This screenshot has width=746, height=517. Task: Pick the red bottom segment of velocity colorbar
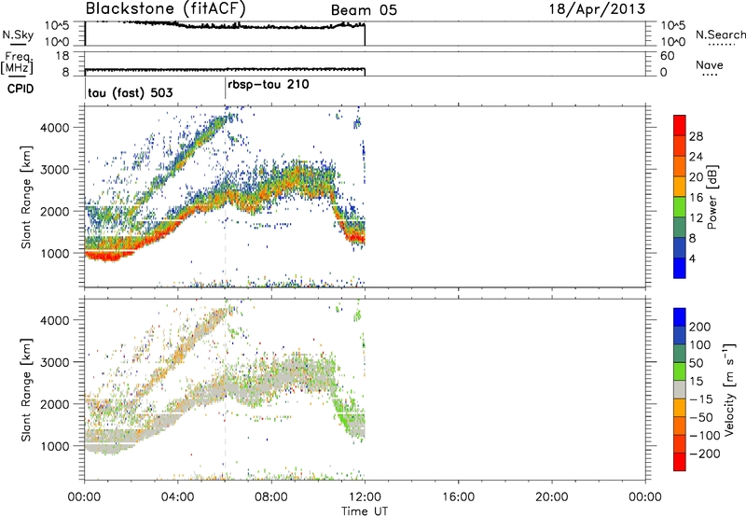pyautogui.click(x=680, y=462)
